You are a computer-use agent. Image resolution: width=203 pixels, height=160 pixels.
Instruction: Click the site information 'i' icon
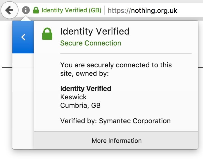tap(26, 10)
